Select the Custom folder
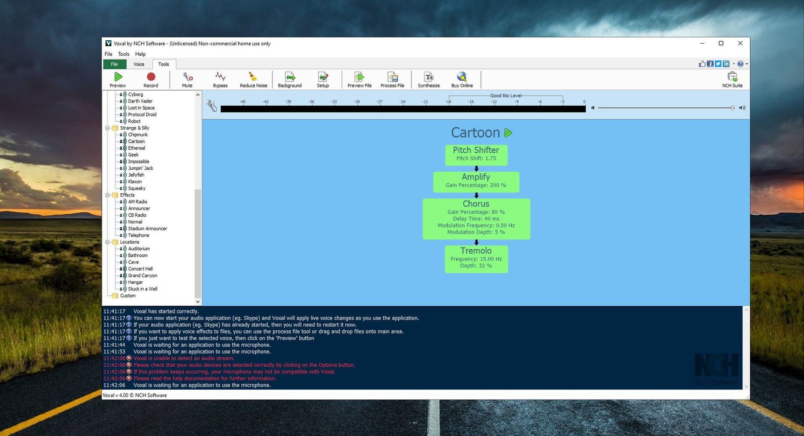Image resolution: width=804 pixels, height=436 pixels. tap(128, 296)
